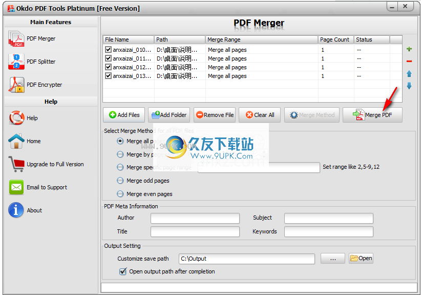Click PDF Merger label in sidebar
This screenshot has width=422, height=295.
coord(41,38)
